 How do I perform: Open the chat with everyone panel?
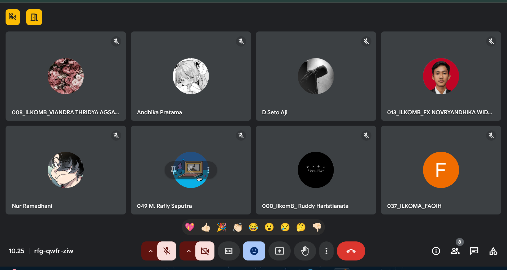click(x=474, y=251)
